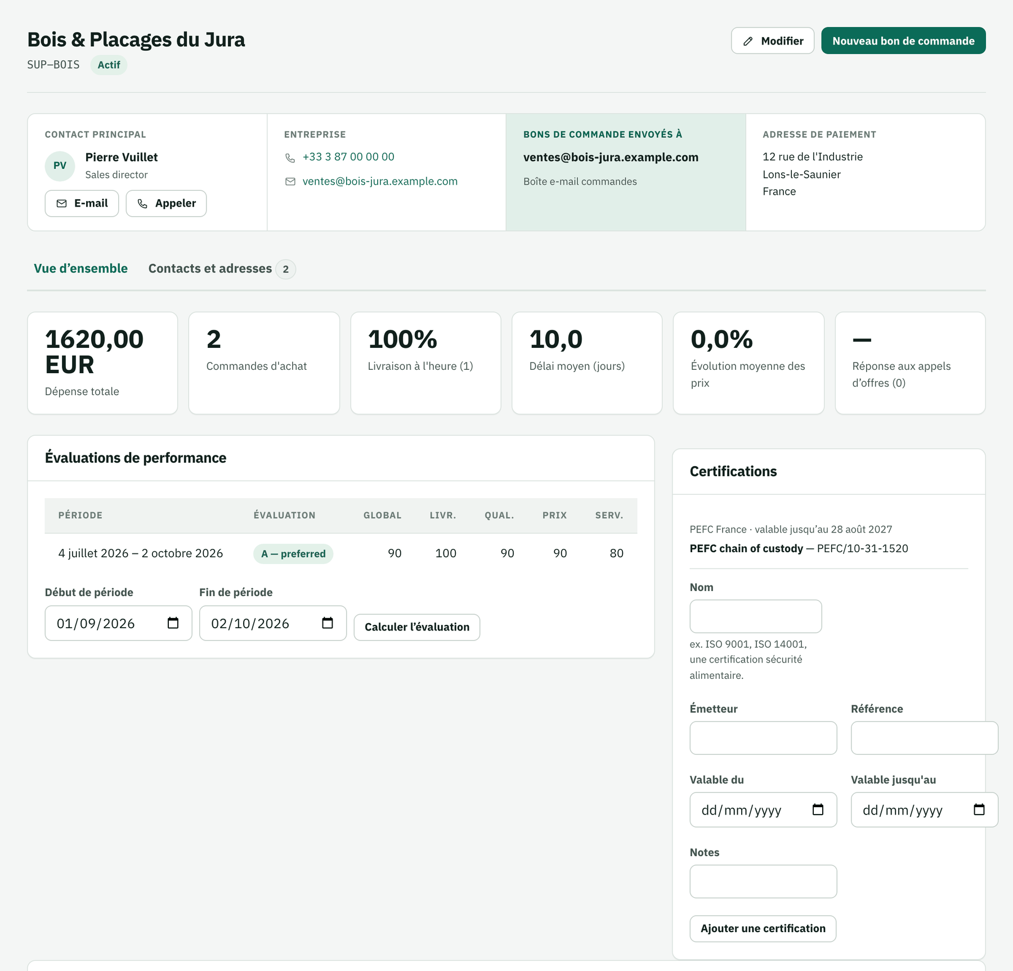Click 'PEFC chain of custody' certification entry

(746, 548)
